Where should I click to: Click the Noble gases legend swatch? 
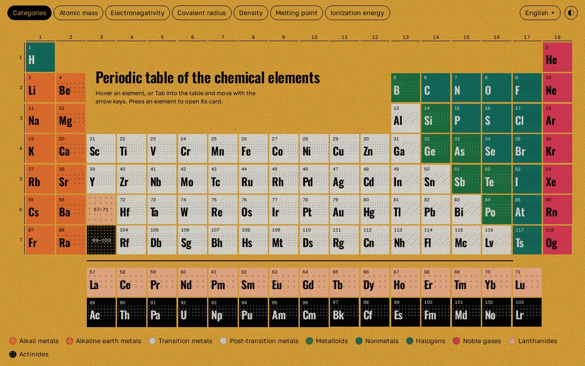pyautogui.click(x=456, y=341)
